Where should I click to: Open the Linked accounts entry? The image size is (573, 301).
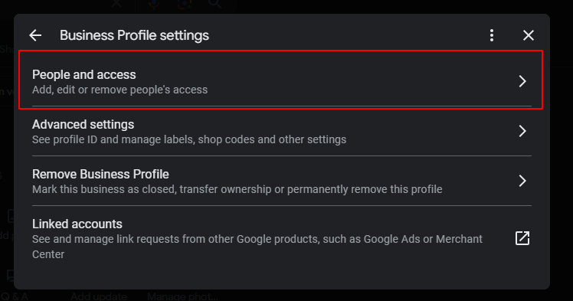point(282,238)
